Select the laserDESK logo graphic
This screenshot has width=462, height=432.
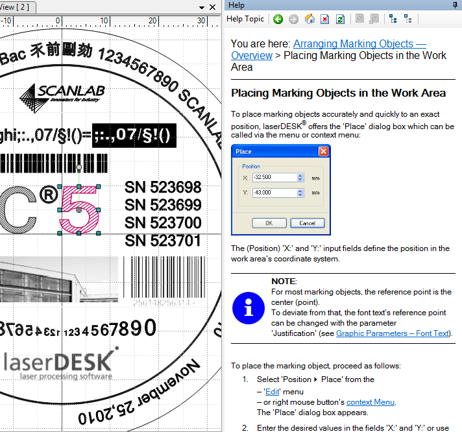click(60, 363)
